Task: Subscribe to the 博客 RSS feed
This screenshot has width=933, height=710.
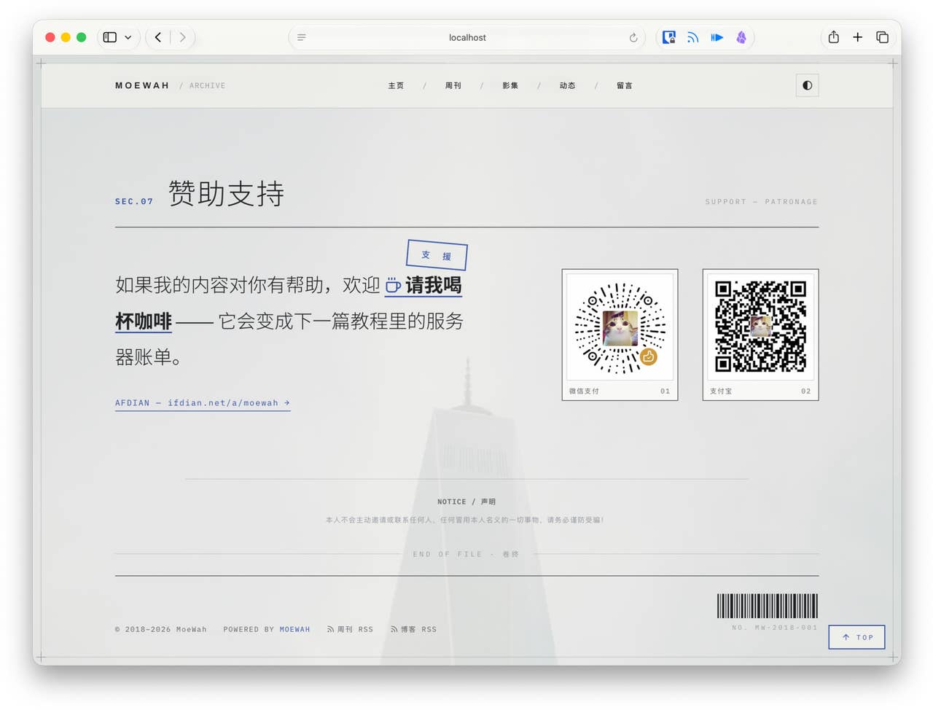Action: (413, 629)
